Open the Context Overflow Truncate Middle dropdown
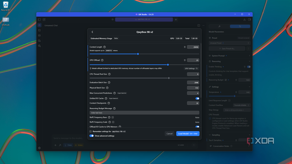292x164 pixels. (x=241, y=105)
